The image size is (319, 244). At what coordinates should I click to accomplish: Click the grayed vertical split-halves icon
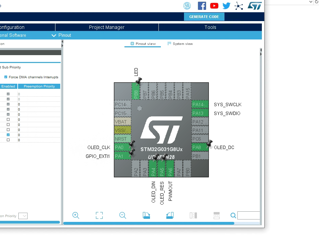[193, 215]
